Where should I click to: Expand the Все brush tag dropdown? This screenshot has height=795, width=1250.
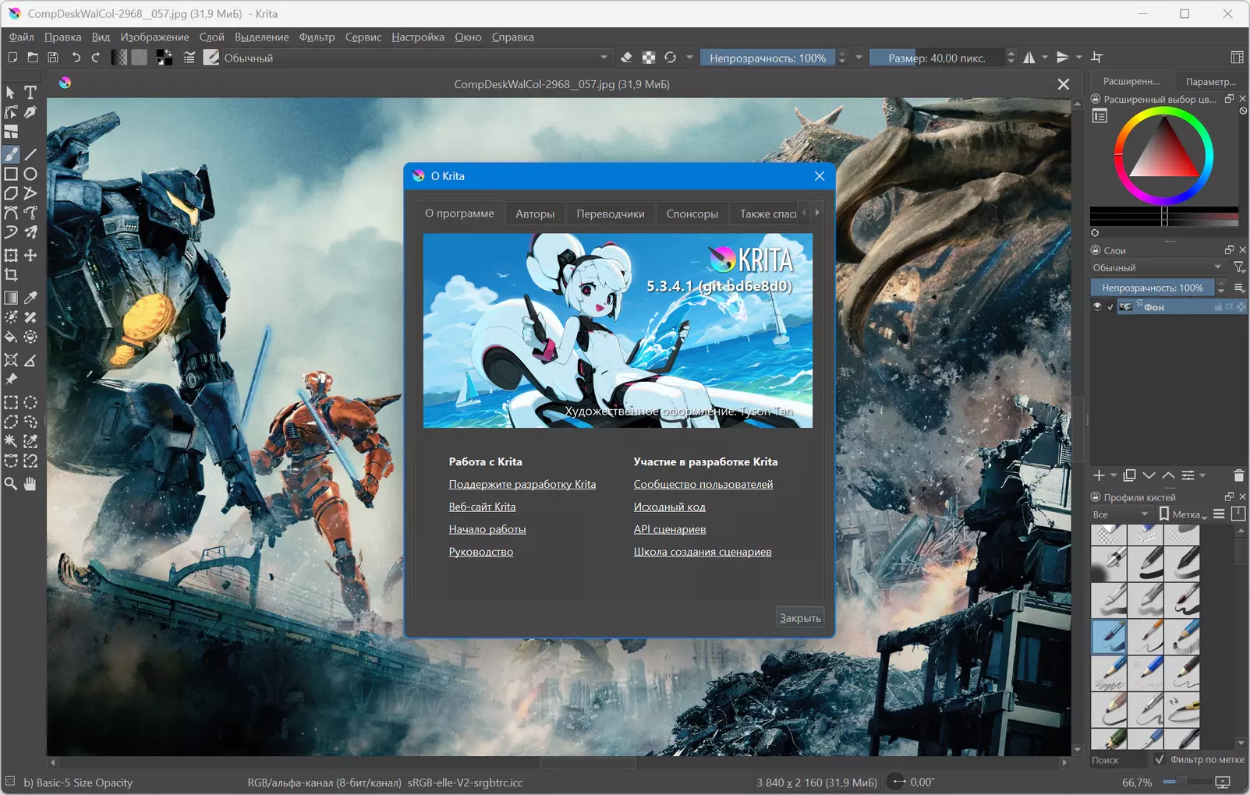[1121, 514]
